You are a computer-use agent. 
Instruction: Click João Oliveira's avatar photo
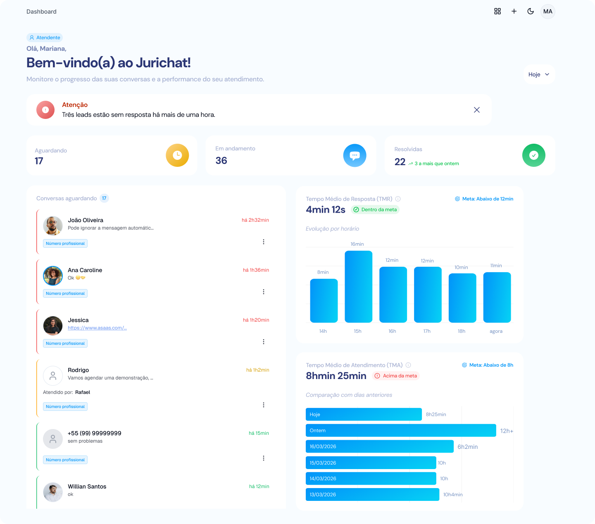tap(53, 225)
